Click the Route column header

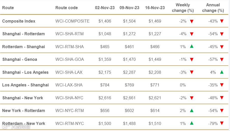[8, 8]
